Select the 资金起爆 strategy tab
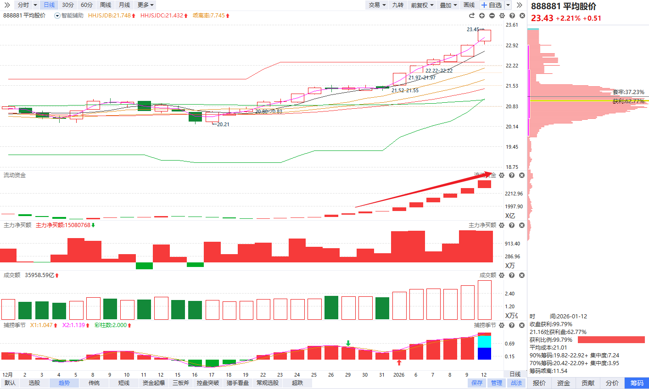 pos(153,383)
